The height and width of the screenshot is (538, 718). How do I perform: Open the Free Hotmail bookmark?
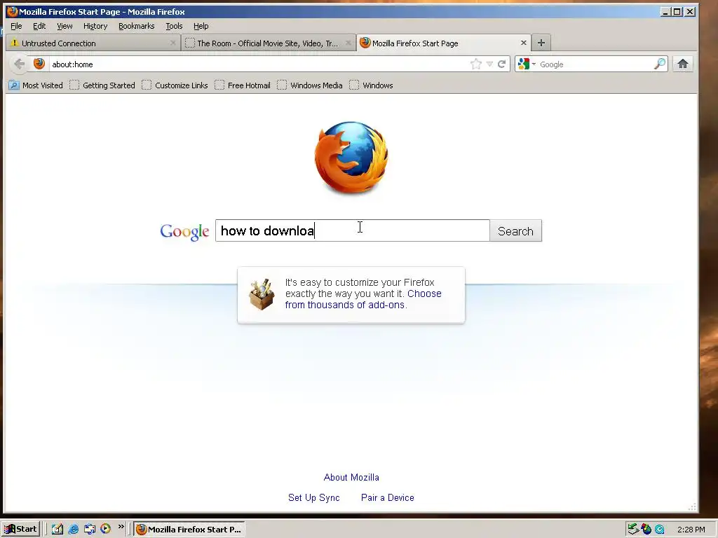coord(243,85)
